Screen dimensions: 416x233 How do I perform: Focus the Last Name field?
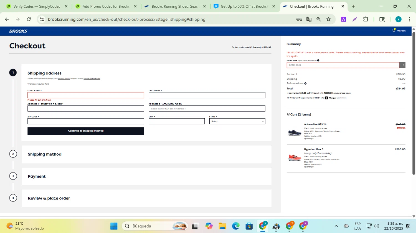tap(207, 95)
